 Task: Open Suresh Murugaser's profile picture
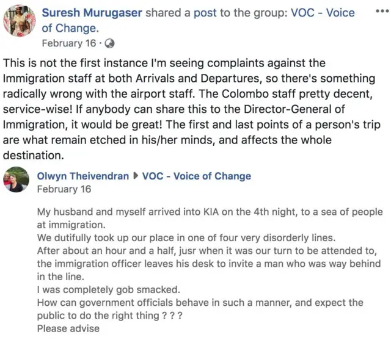coord(20,20)
